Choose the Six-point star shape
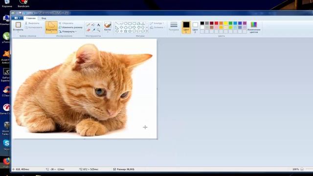Screen dimensions: 313x176 pyautogui.click(x=130, y=31)
